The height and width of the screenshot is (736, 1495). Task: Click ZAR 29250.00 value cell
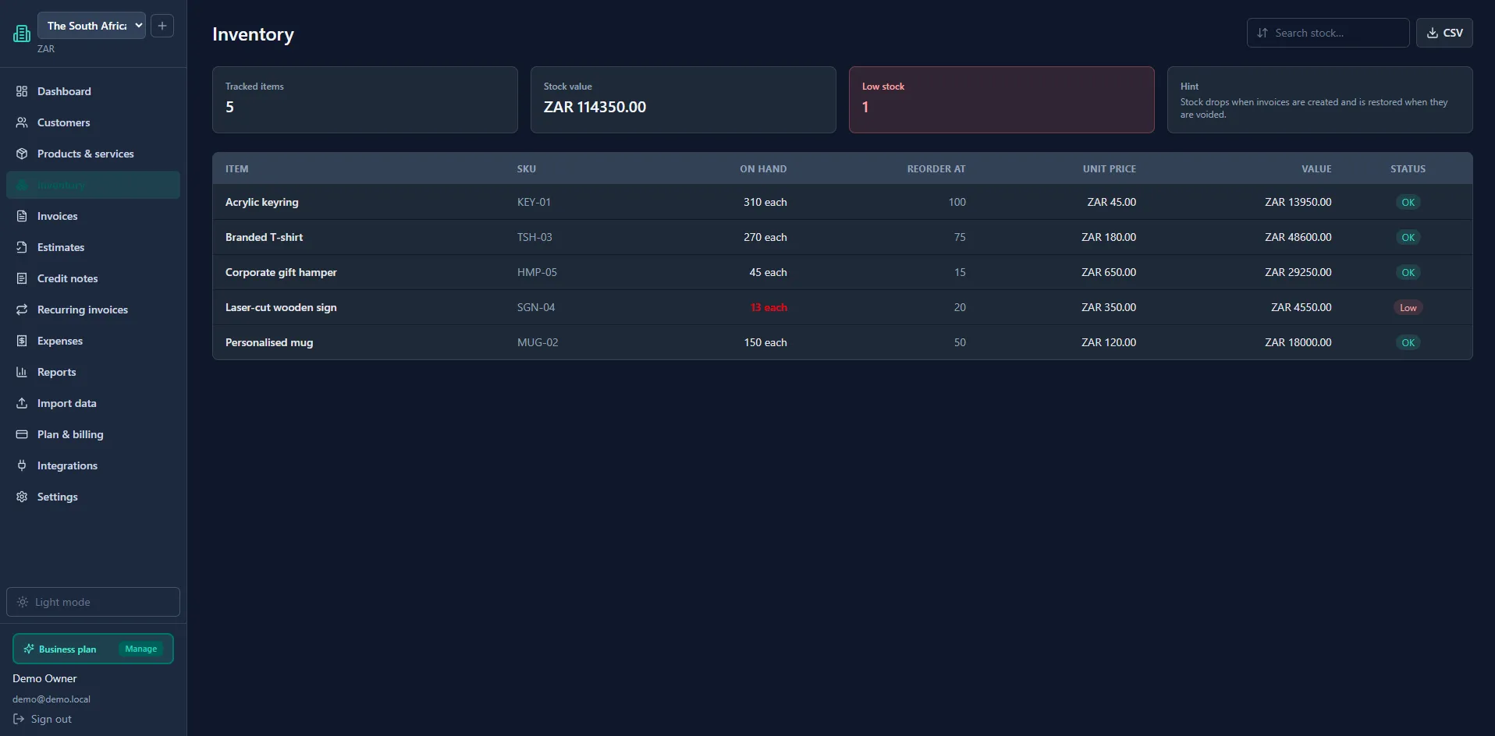(1298, 272)
